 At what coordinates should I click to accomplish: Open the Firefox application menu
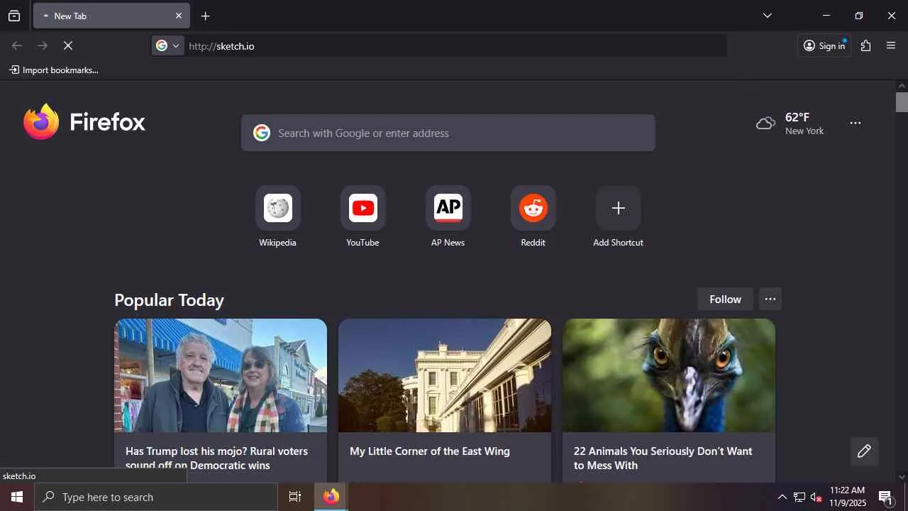(892, 45)
